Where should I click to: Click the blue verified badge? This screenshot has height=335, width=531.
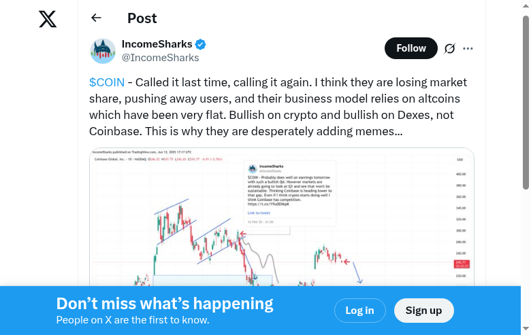click(x=201, y=45)
